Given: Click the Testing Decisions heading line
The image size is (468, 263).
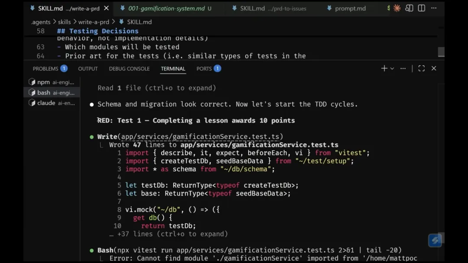Looking at the screenshot, I should pos(97,31).
